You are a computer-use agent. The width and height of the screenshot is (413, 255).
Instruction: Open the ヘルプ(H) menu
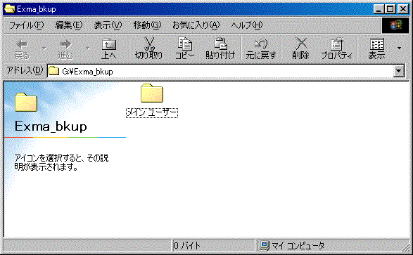coord(247,25)
